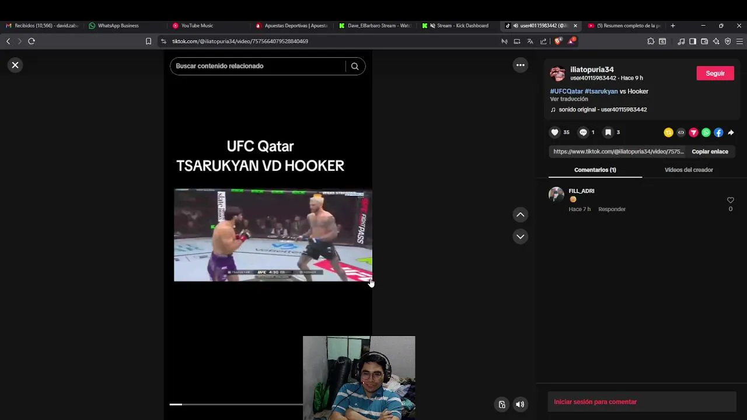Toggle the browser sidebar panel icon
747x420 pixels.
click(693, 41)
